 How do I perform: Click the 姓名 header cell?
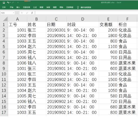pos(37,24)
